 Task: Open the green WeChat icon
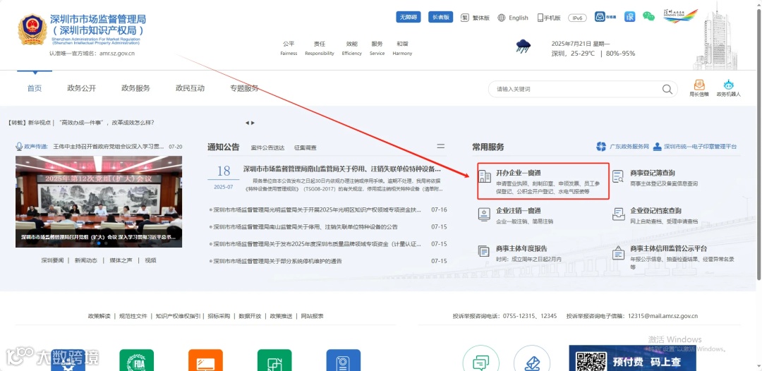[649, 16]
